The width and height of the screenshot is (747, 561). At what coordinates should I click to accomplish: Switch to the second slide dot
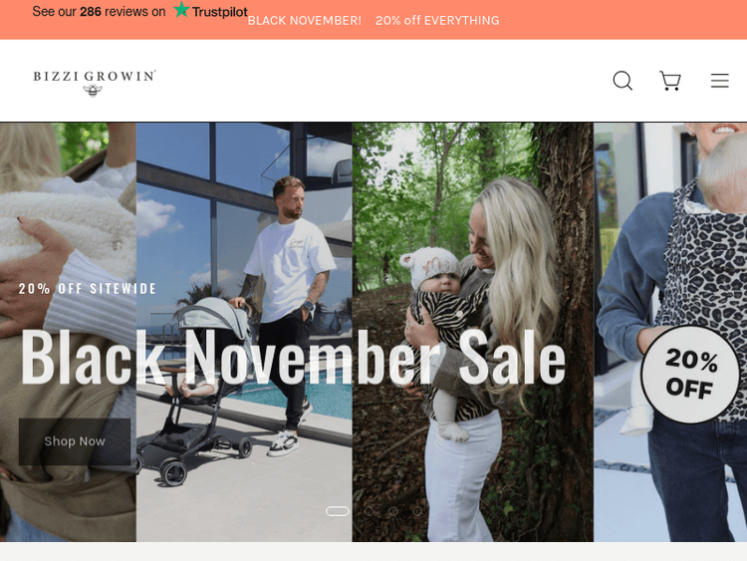pyautogui.click(x=369, y=511)
